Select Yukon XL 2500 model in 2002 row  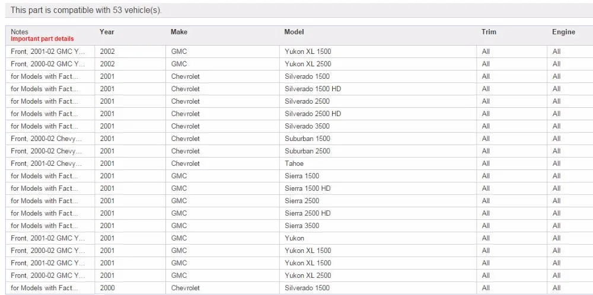coord(308,64)
